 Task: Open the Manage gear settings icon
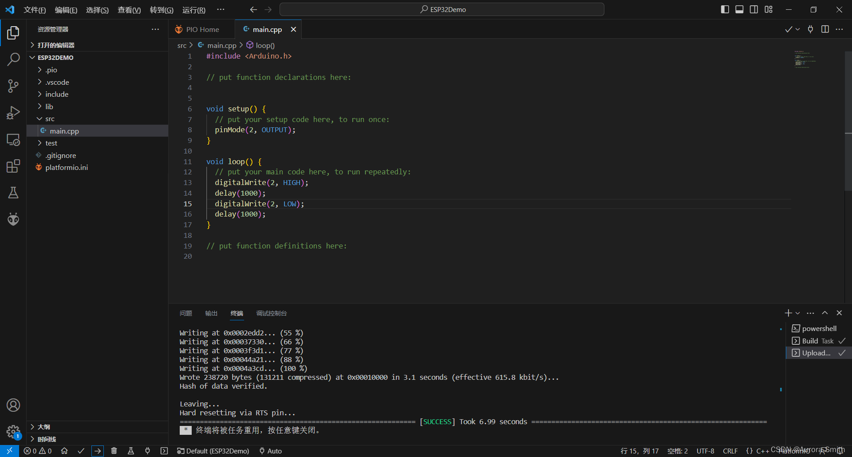pyautogui.click(x=13, y=431)
